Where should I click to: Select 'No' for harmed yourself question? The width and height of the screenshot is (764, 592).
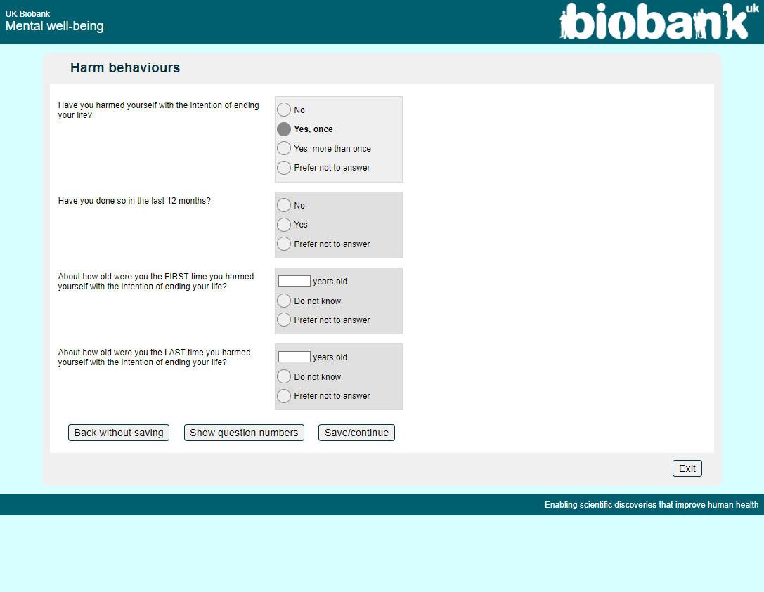284,110
